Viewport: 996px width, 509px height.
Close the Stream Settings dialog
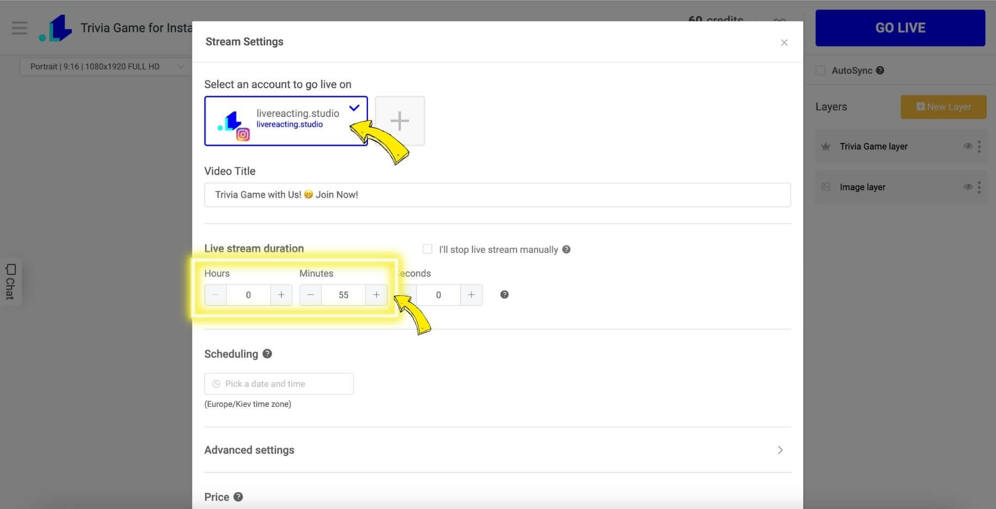[x=784, y=42]
